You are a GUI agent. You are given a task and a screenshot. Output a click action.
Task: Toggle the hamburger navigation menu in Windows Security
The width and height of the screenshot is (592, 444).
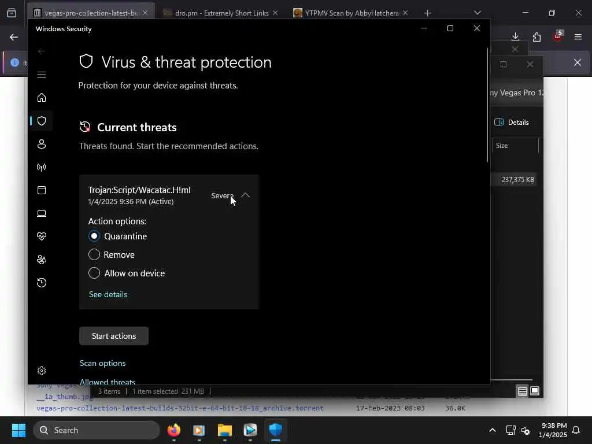click(42, 75)
